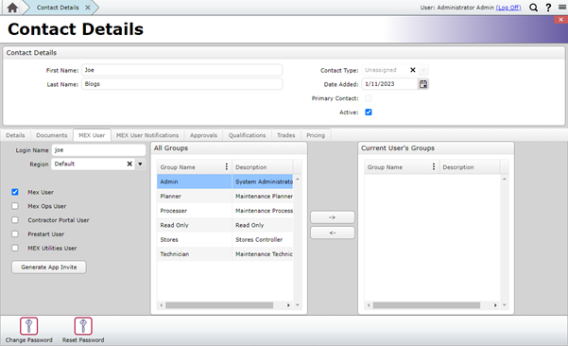This screenshot has width=568, height=346.
Task: Click the Change Password key icon
Action: tap(29, 326)
